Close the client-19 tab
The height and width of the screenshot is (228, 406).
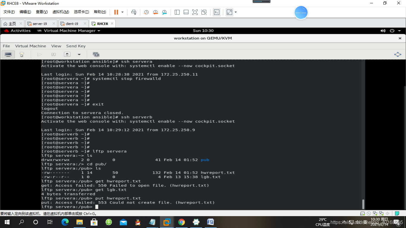pyautogui.click(x=85, y=24)
